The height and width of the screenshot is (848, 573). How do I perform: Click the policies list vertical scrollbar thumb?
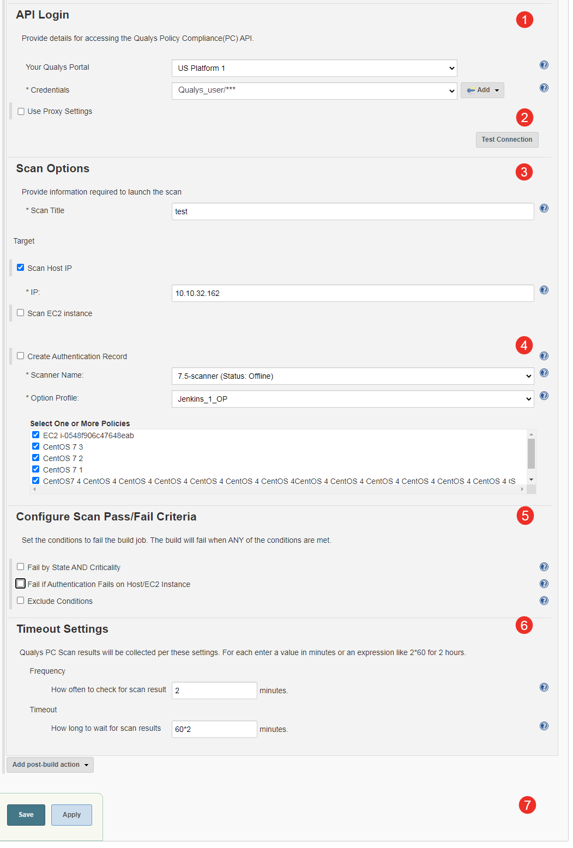[531, 453]
